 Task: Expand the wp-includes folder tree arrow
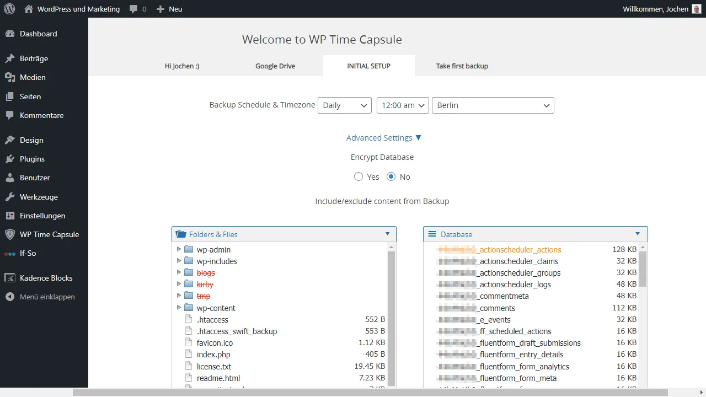click(x=179, y=261)
